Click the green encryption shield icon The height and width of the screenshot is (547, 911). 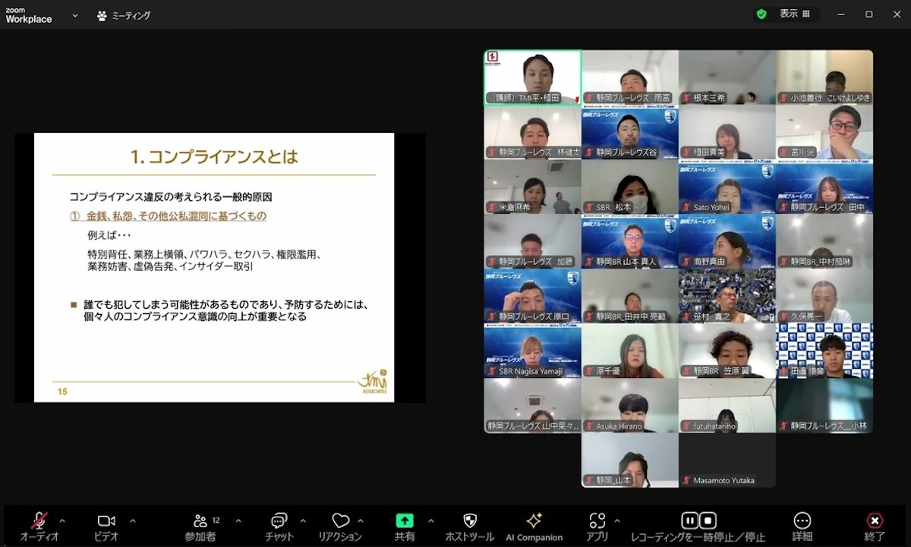(x=761, y=14)
